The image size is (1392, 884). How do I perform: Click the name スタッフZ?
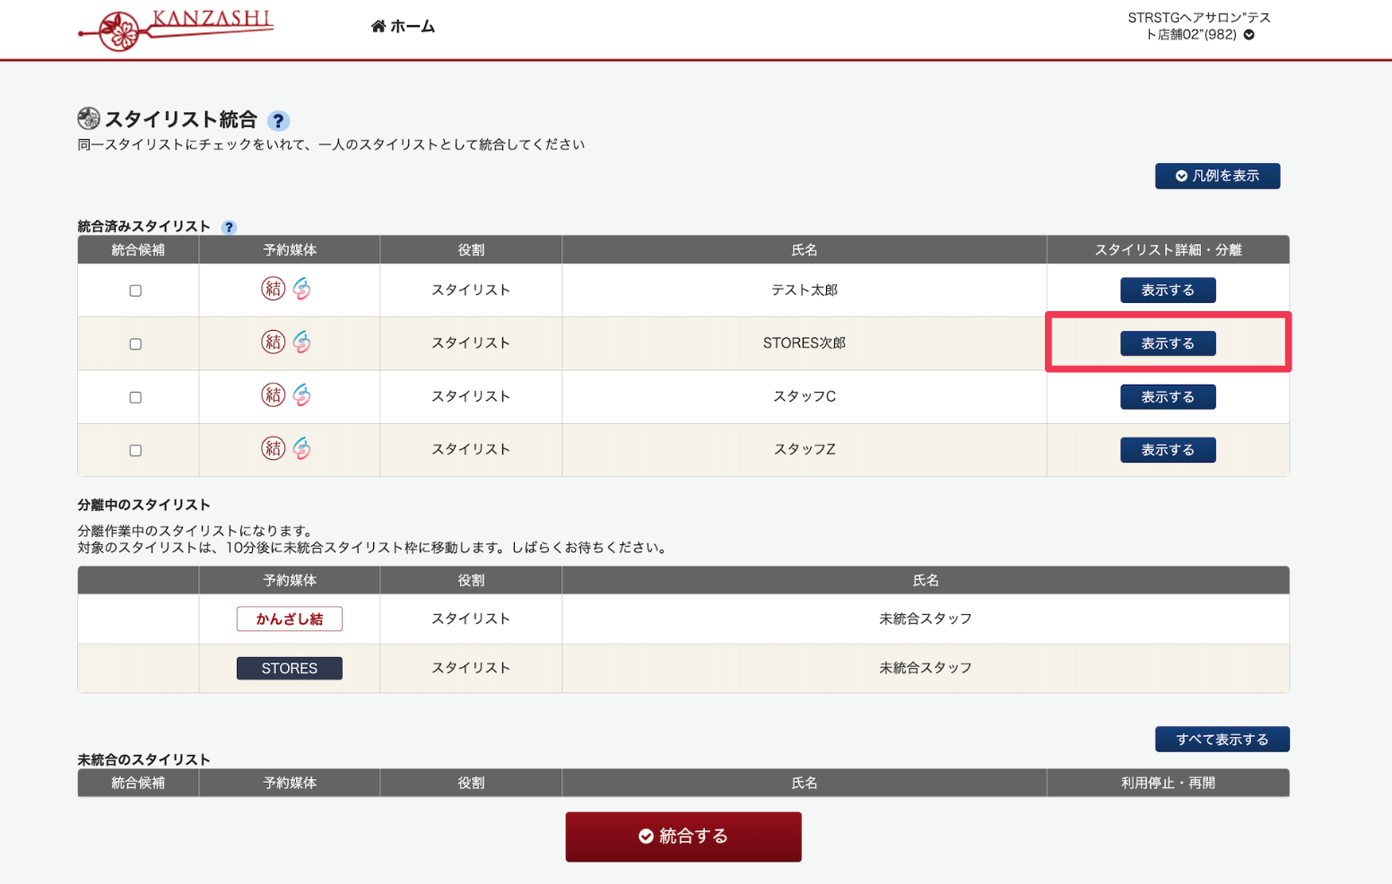[x=805, y=449]
